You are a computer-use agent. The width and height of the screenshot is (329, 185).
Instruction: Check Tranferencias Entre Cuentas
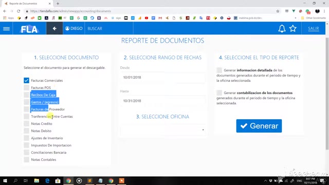click(x=26, y=117)
